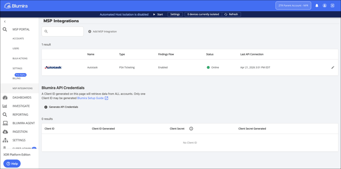Open Investigate section
The image size is (341, 169).
(21, 106)
